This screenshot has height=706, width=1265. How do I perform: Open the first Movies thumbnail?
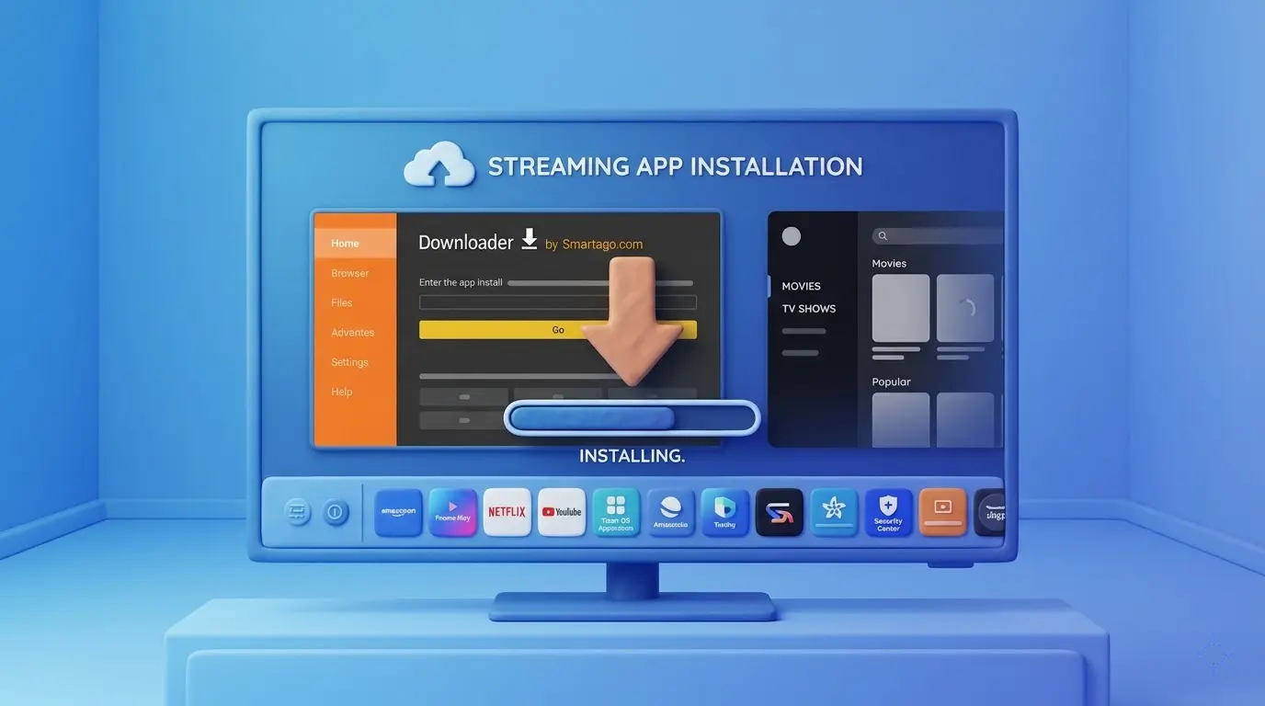coord(901,308)
